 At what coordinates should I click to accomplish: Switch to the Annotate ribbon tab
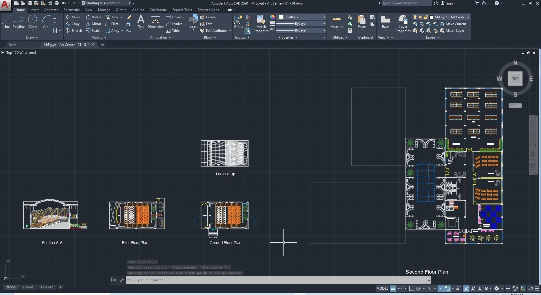51,10
